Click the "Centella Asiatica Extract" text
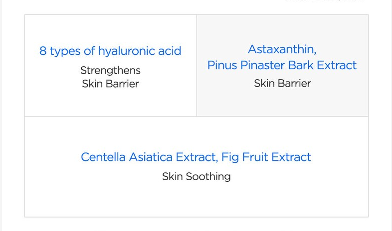Viewport: 392px width, 231px height. 149,157
